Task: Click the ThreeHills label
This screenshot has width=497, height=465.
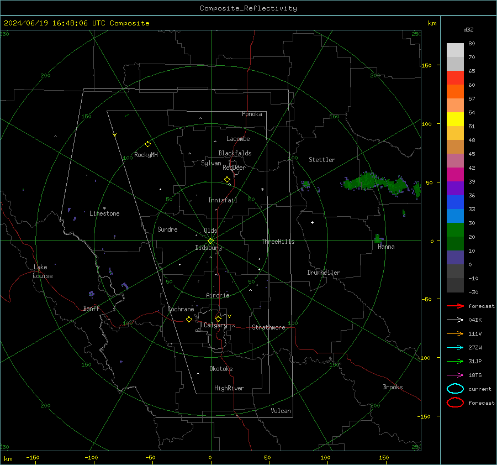Action: (x=278, y=242)
